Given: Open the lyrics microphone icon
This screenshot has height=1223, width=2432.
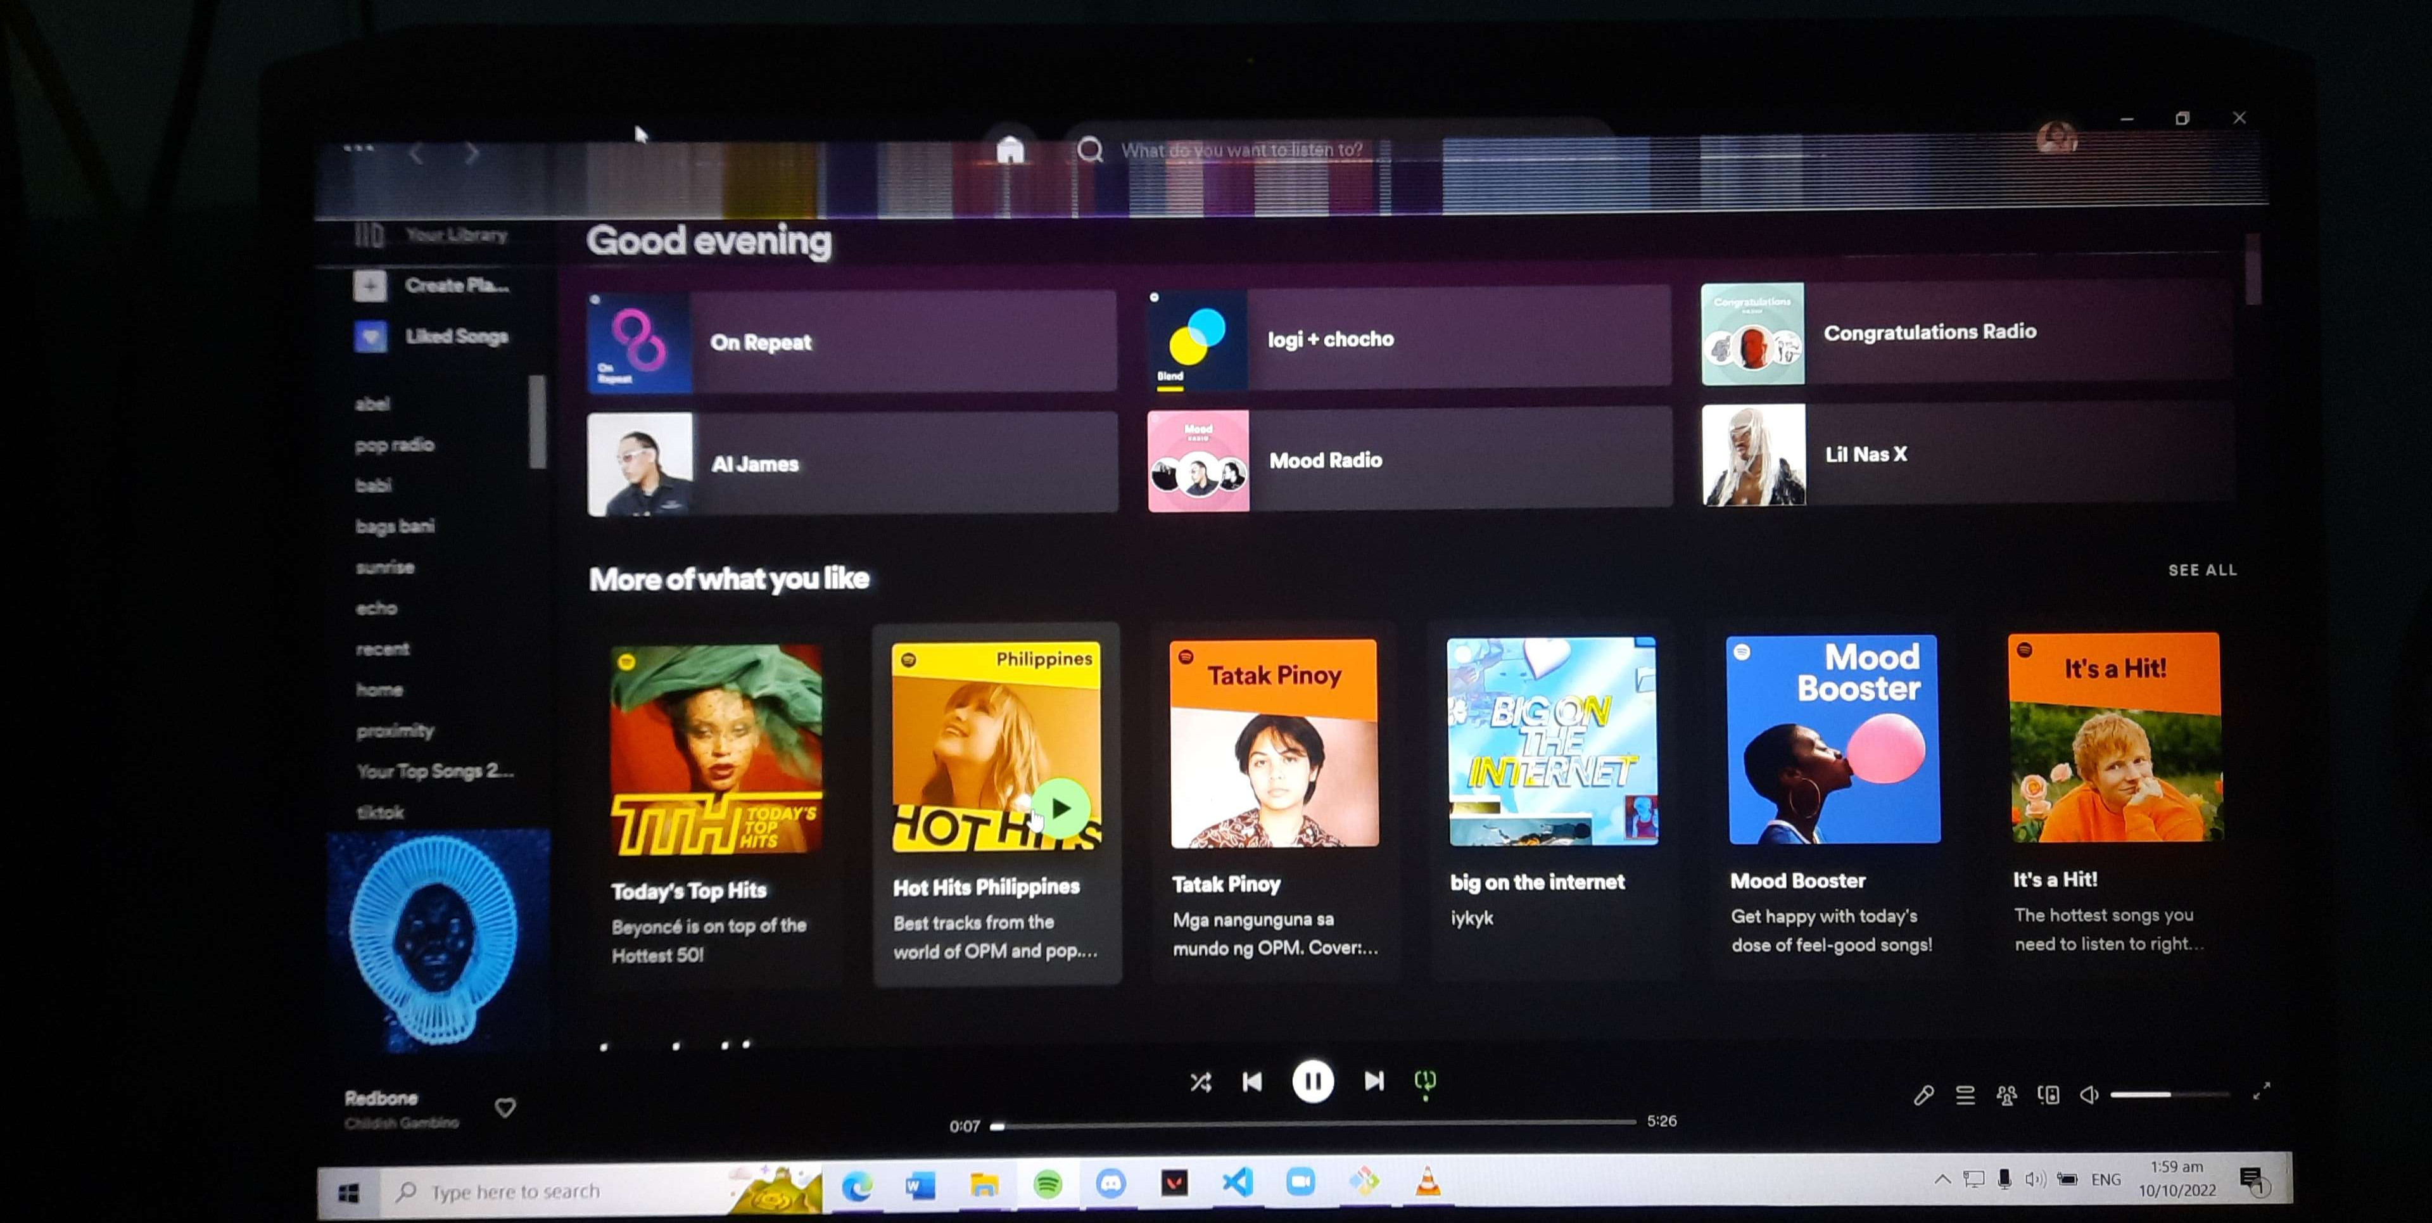Looking at the screenshot, I should pyautogui.click(x=1923, y=1096).
